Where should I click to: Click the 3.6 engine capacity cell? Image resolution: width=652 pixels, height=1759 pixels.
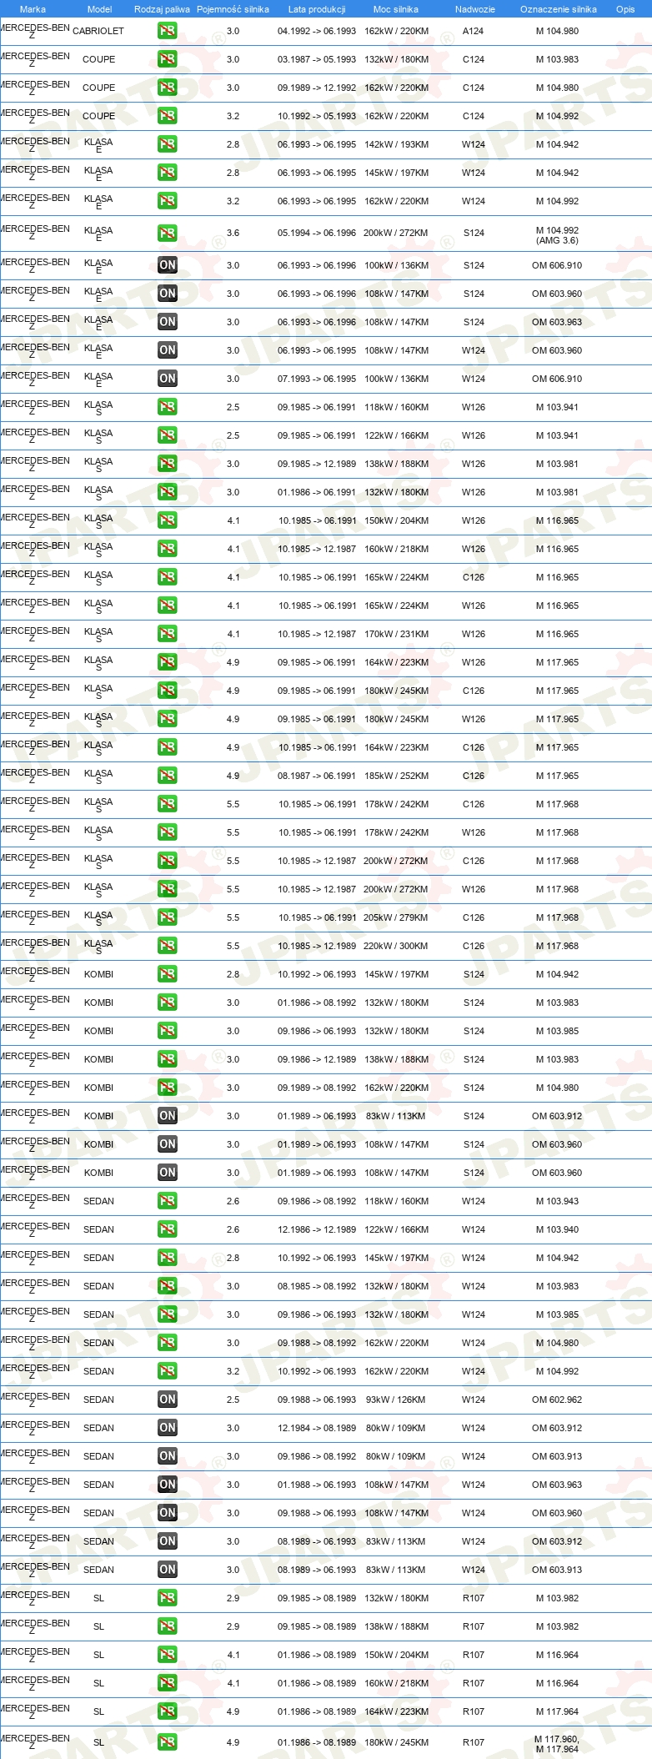tap(233, 234)
